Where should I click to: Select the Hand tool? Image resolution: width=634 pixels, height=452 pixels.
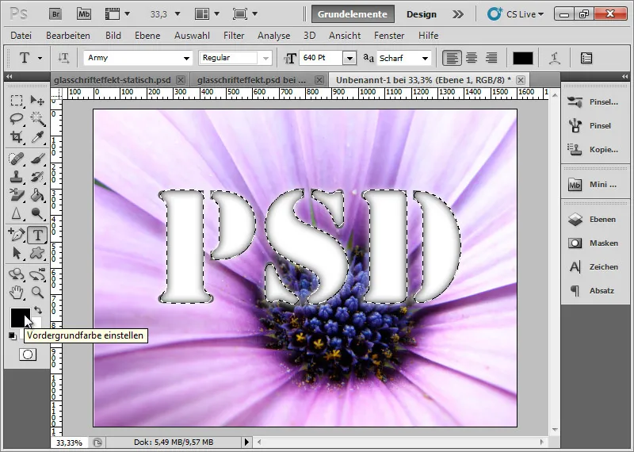(16, 292)
